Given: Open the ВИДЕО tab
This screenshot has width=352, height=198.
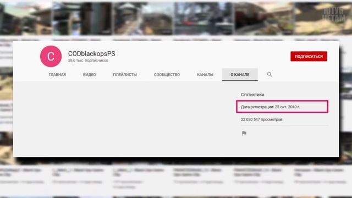Looking at the screenshot, I should point(89,75).
